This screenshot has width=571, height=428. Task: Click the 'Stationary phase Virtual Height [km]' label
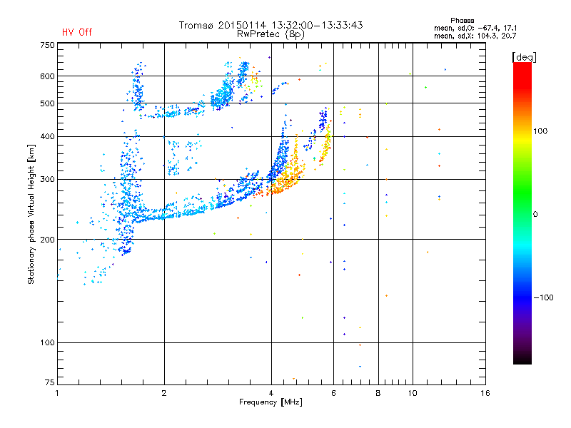(31, 214)
